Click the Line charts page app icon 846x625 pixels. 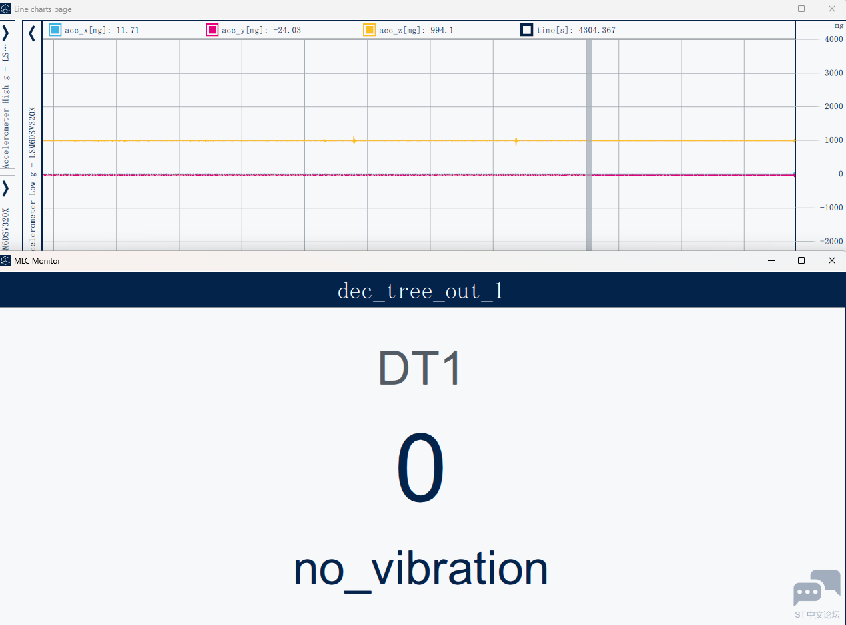(6, 9)
